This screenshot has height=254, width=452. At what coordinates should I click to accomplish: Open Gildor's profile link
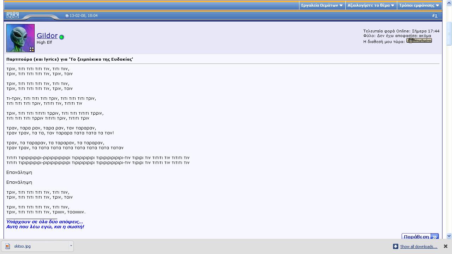(47, 36)
